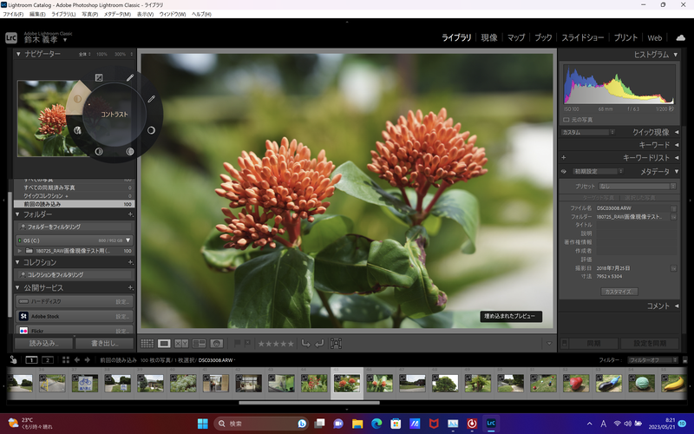Switch to the マップ module
This screenshot has width=694, height=434.
tap(516, 37)
